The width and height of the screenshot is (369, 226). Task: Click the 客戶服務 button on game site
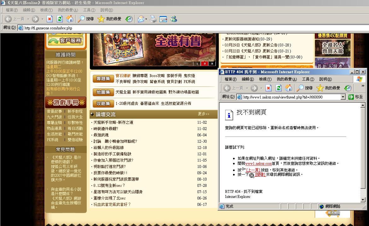point(65,40)
